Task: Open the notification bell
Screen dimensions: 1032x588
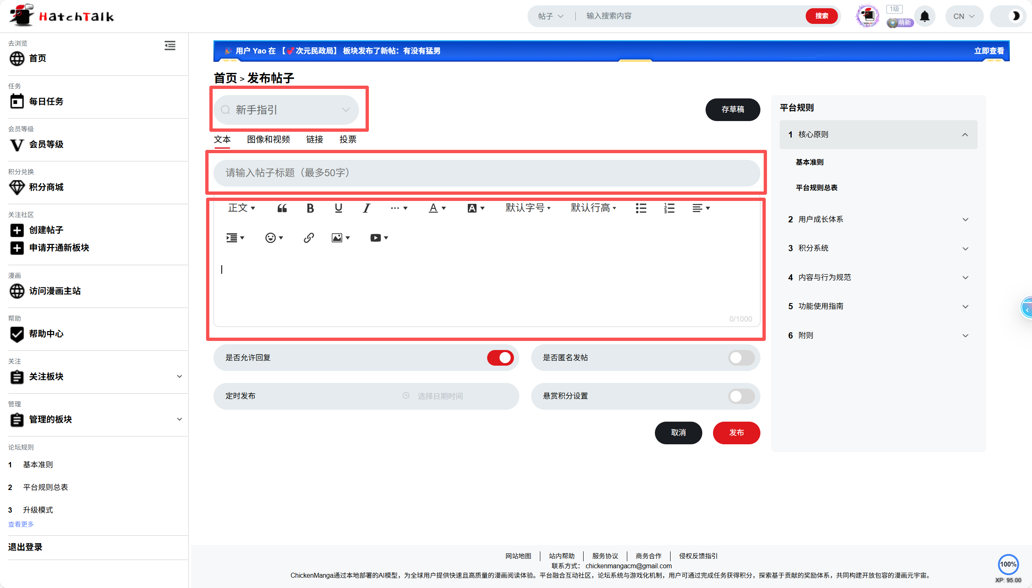Action: 924,16
